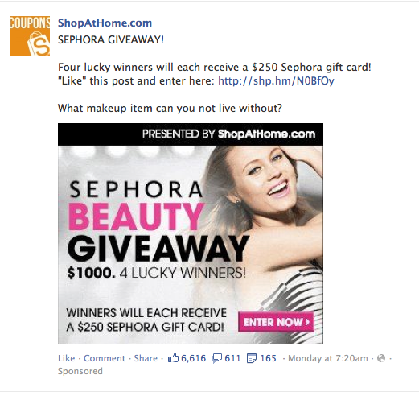Click the Sponsored label
The height and width of the screenshot is (396, 419).
point(80,371)
